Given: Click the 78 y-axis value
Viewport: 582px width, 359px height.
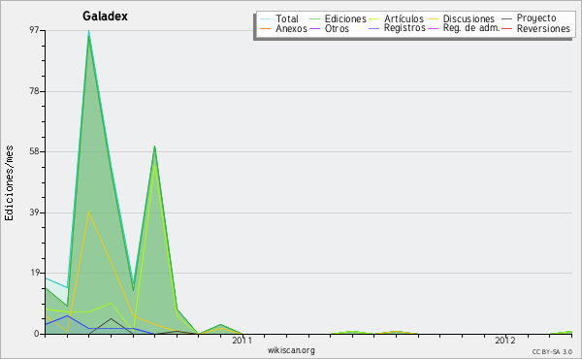Looking at the screenshot, I should pyautogui.click(x=34, y=91).
